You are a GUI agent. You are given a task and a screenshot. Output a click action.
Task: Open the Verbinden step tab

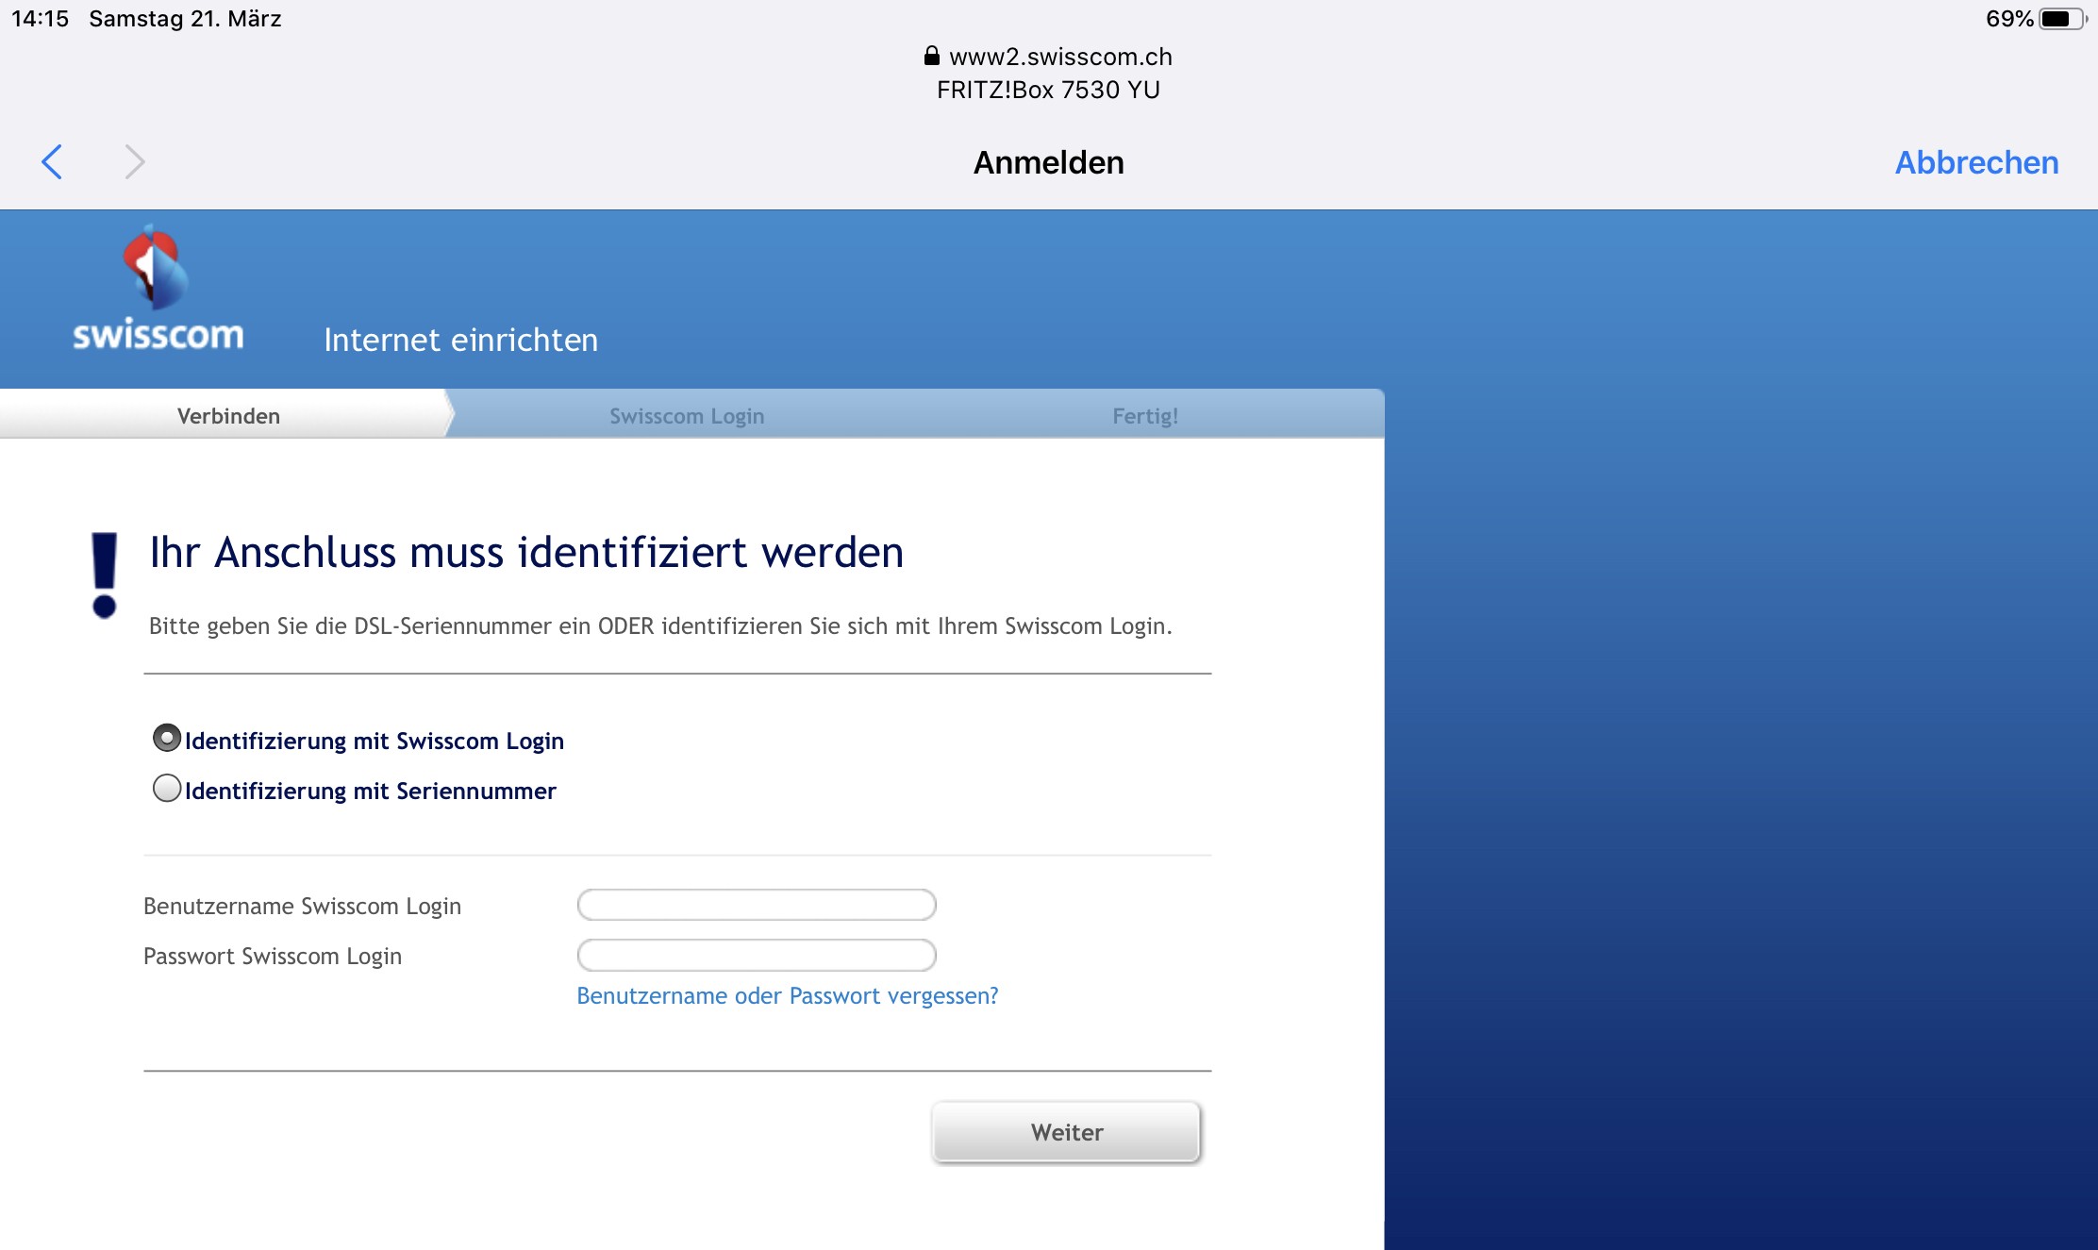228,416
